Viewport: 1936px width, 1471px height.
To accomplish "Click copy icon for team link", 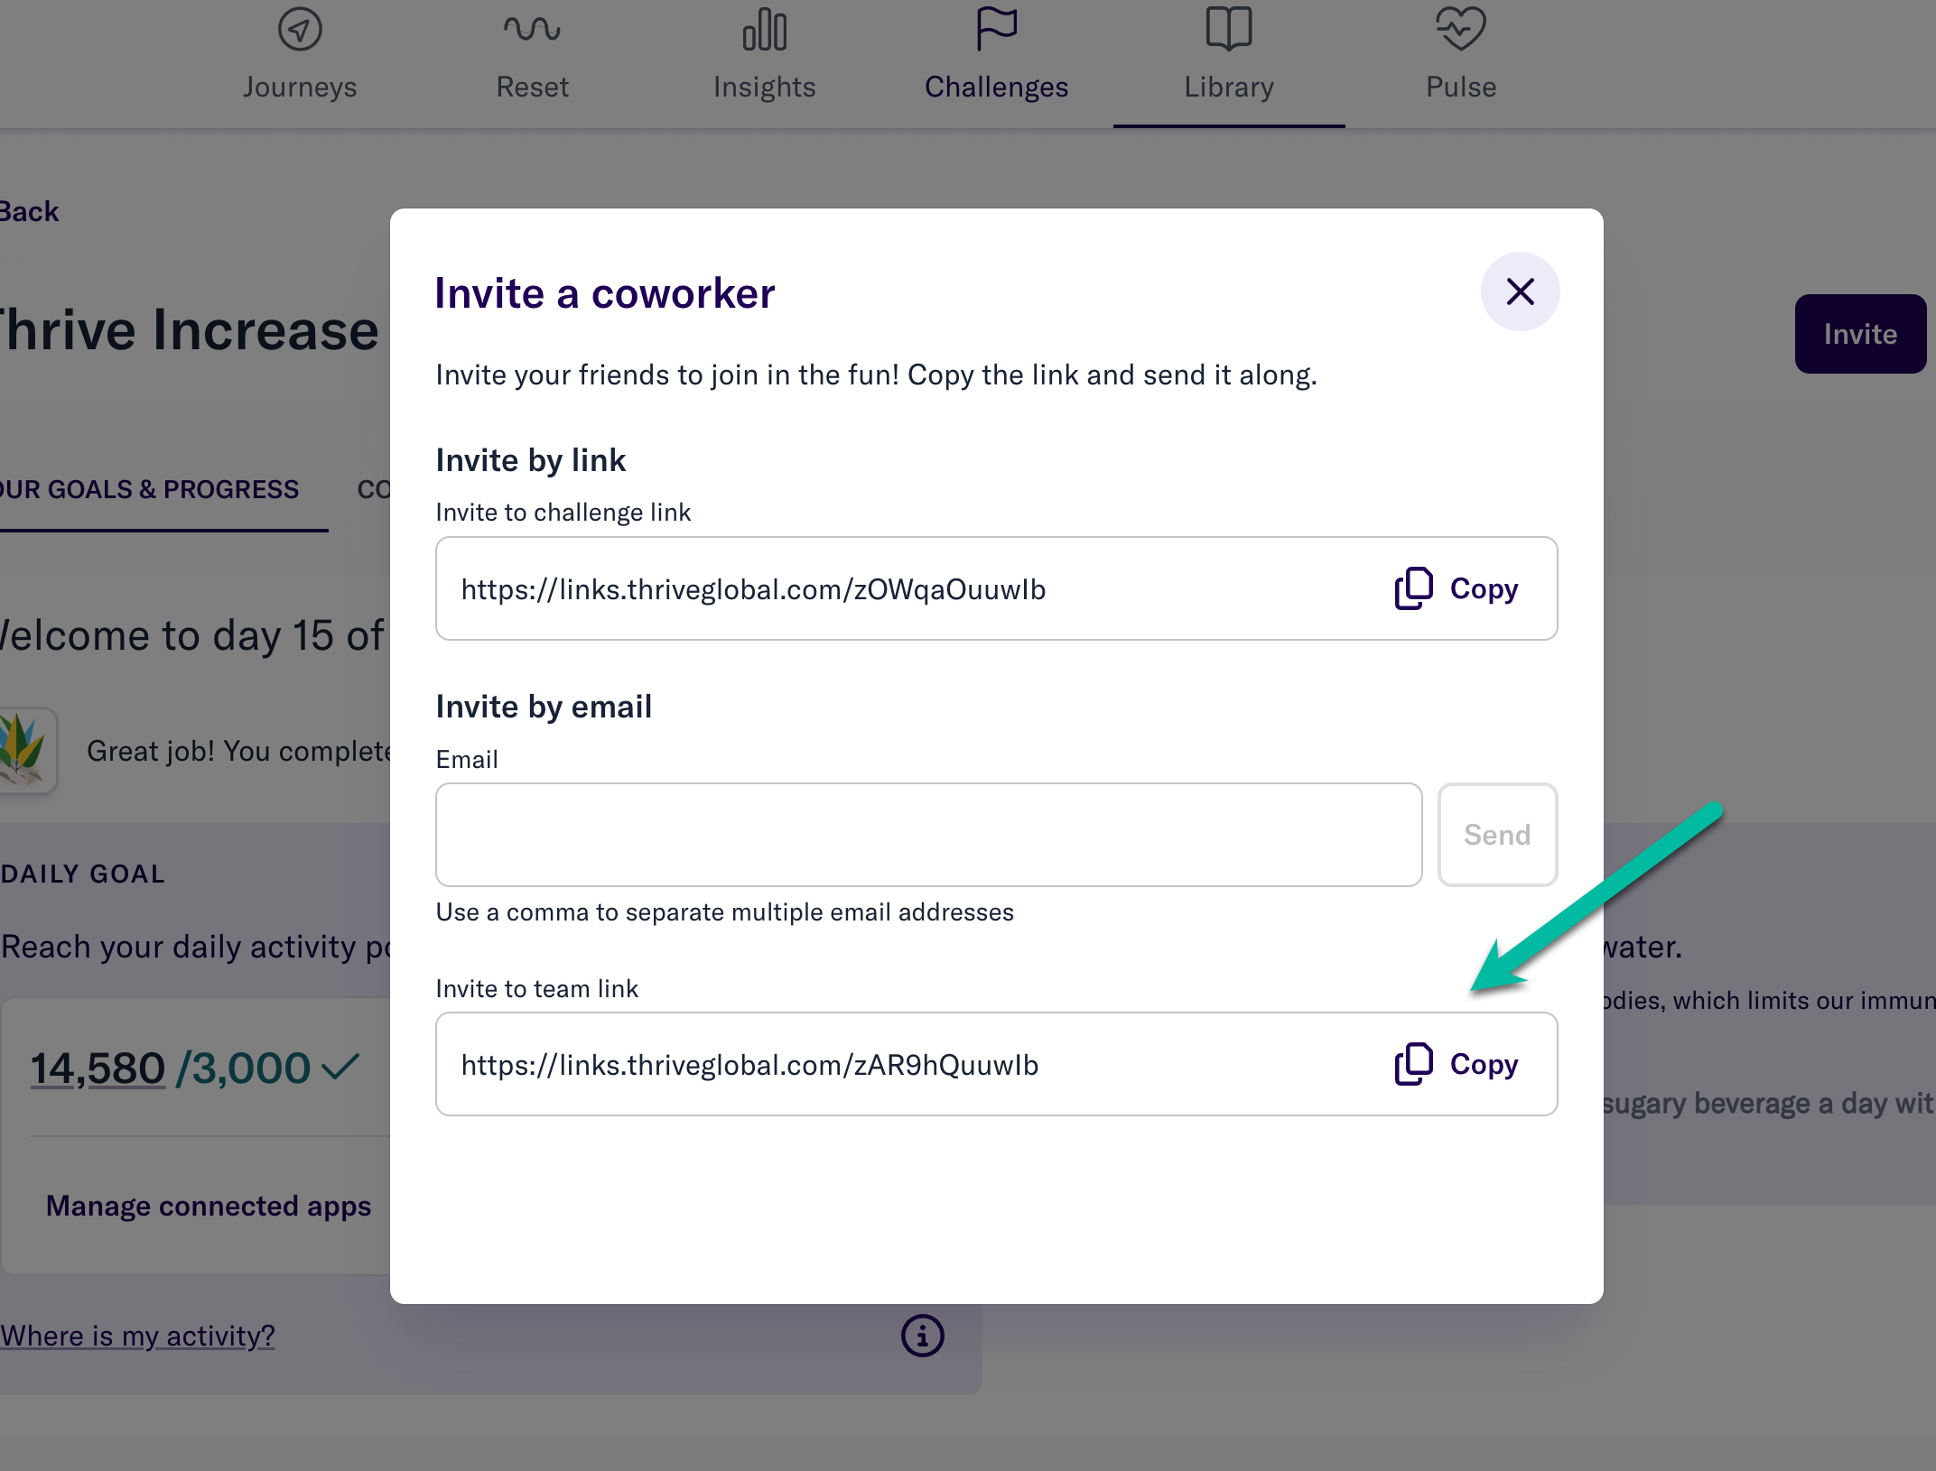I will point(1414,1064).
